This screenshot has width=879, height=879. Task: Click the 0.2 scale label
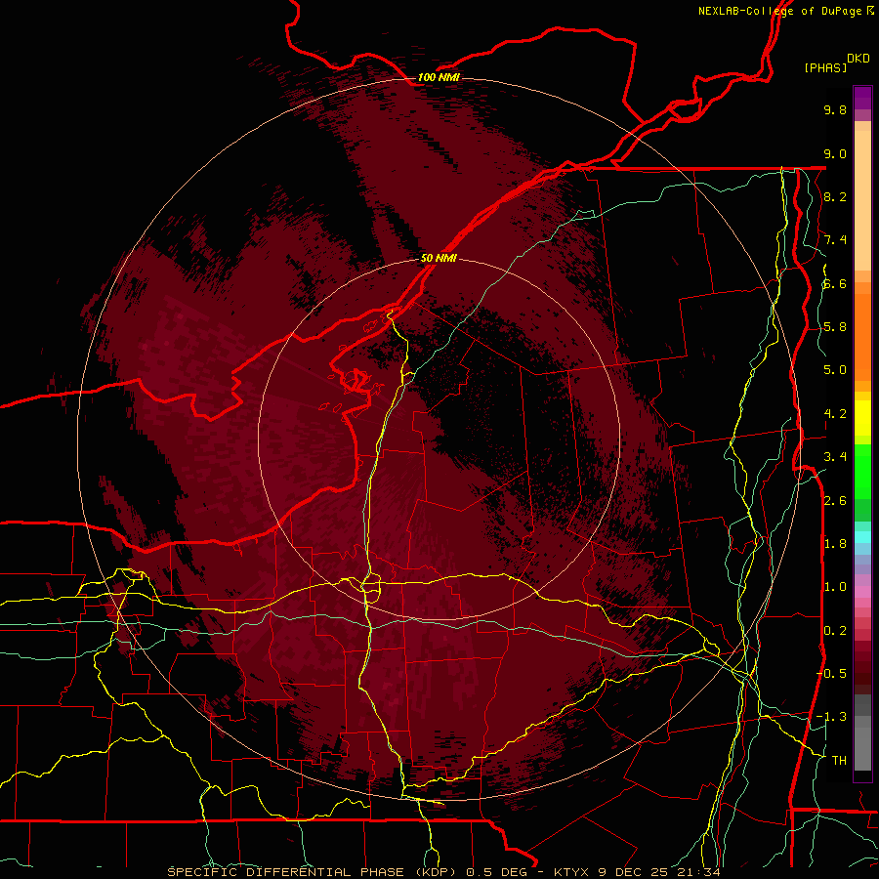[x=835, y=631]
